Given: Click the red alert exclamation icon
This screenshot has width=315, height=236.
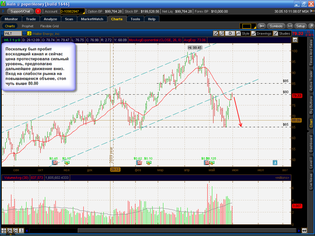Looking at the screenshot, I should (38, 11).
